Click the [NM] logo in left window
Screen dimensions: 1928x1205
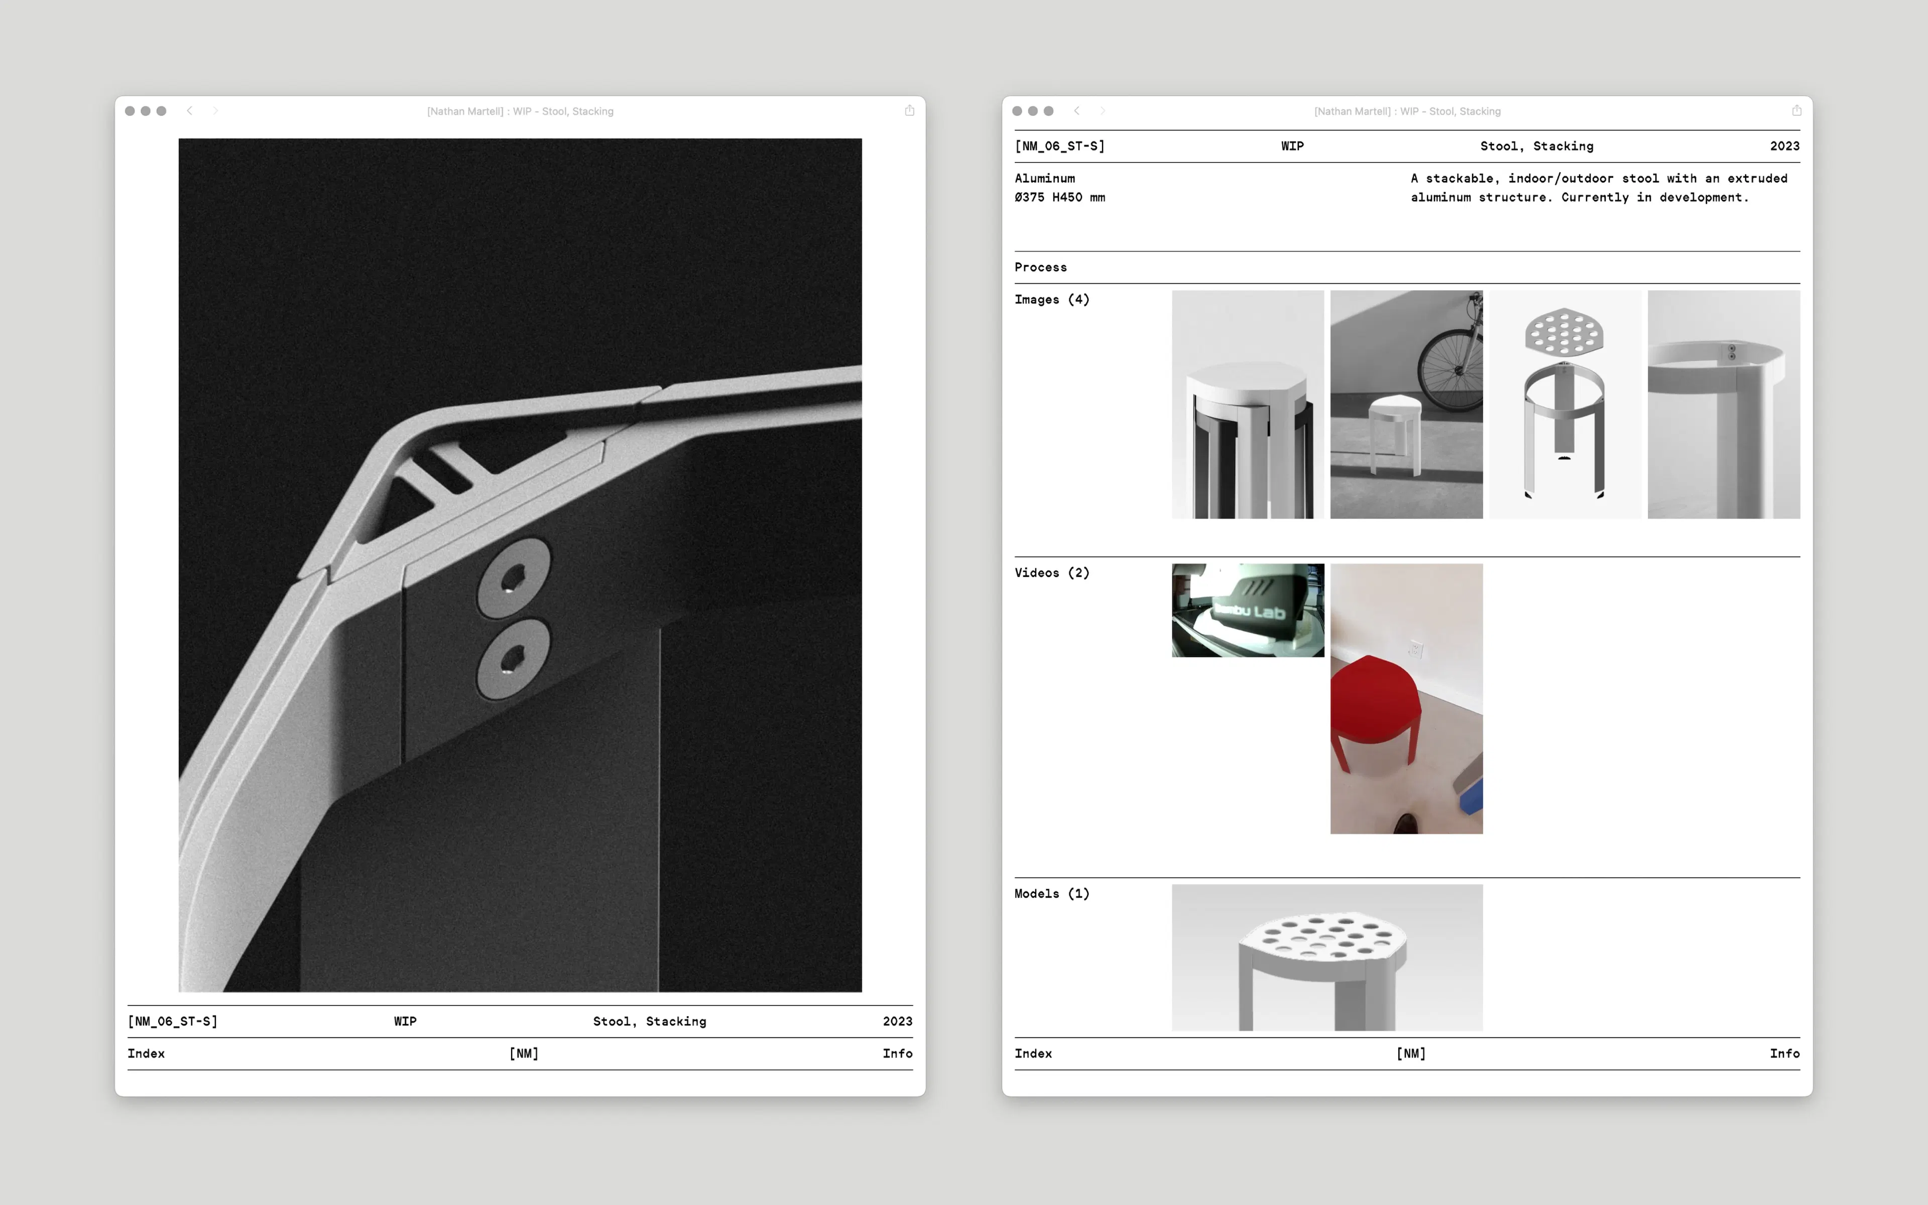524,1053
